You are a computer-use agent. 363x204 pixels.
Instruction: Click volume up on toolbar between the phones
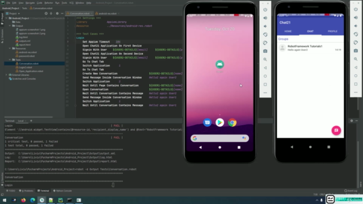tap(265, 18)
